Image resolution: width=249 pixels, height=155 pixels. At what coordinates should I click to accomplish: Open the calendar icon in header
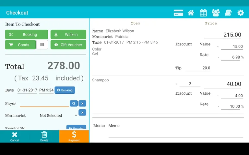(203, 13)
